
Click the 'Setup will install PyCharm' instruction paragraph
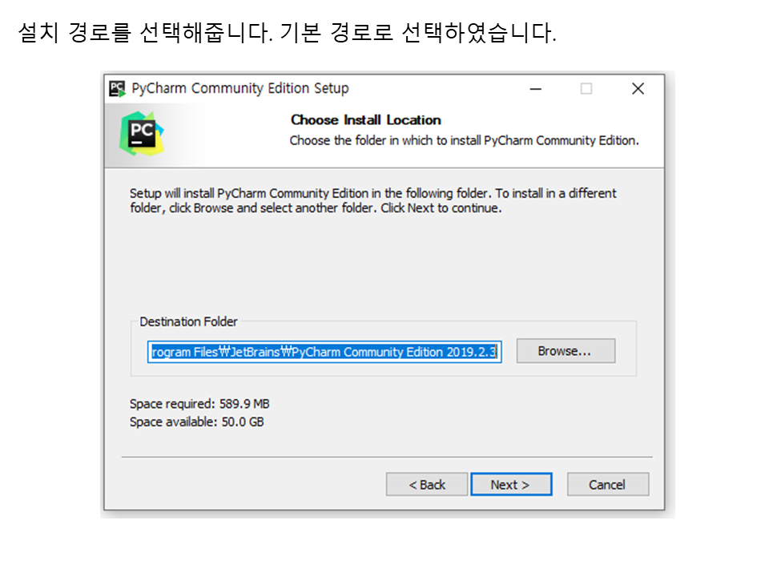point(372,200)
